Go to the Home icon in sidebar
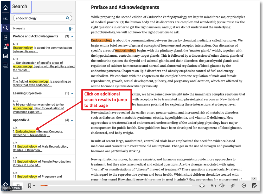Image resolution: width=263 pixels, height=194 pixels. 5,8
